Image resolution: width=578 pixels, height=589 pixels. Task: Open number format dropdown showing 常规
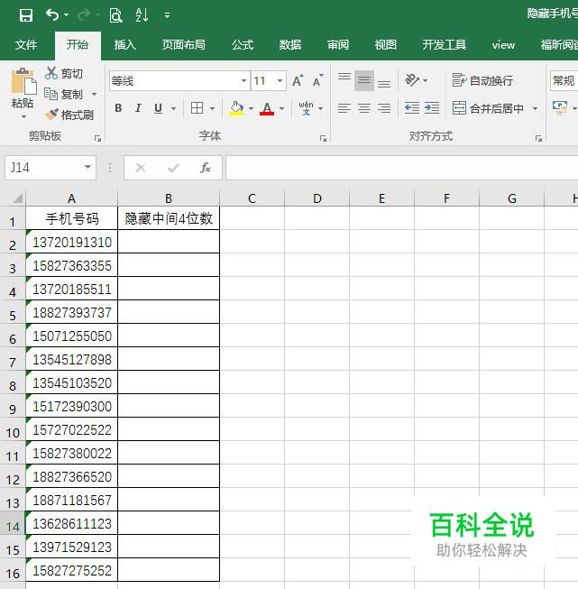[564, 80]
